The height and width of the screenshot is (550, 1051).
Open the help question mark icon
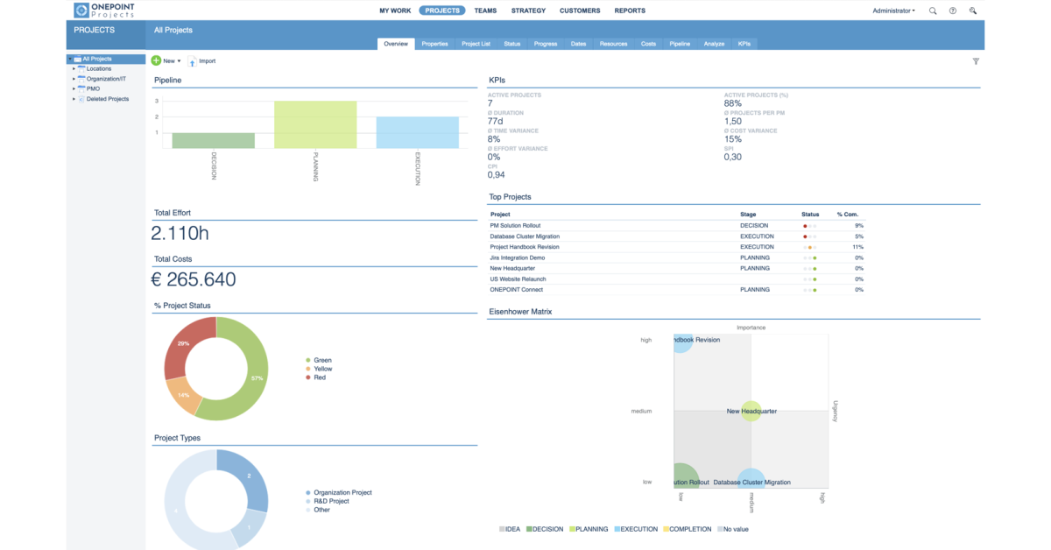[953, 11]
